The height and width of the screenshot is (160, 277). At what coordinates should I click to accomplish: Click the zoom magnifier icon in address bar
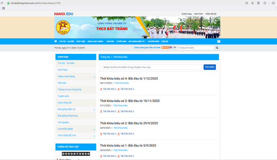[x=247, y=3]
